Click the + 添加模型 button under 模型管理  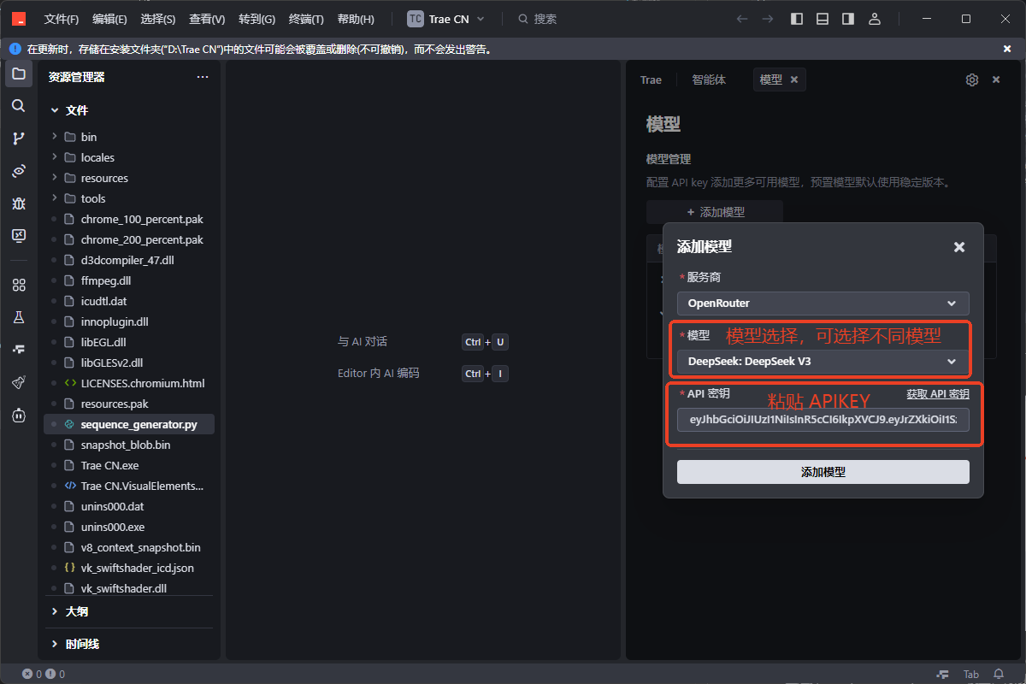[715, 212]
